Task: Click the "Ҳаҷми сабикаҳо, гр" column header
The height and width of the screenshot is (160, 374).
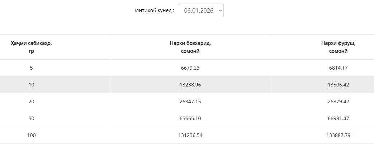Action: click(x=31, y=47)
